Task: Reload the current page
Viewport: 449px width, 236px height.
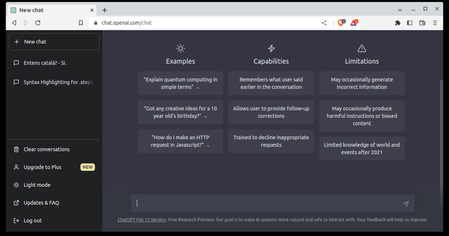Action: coord(37,22)
